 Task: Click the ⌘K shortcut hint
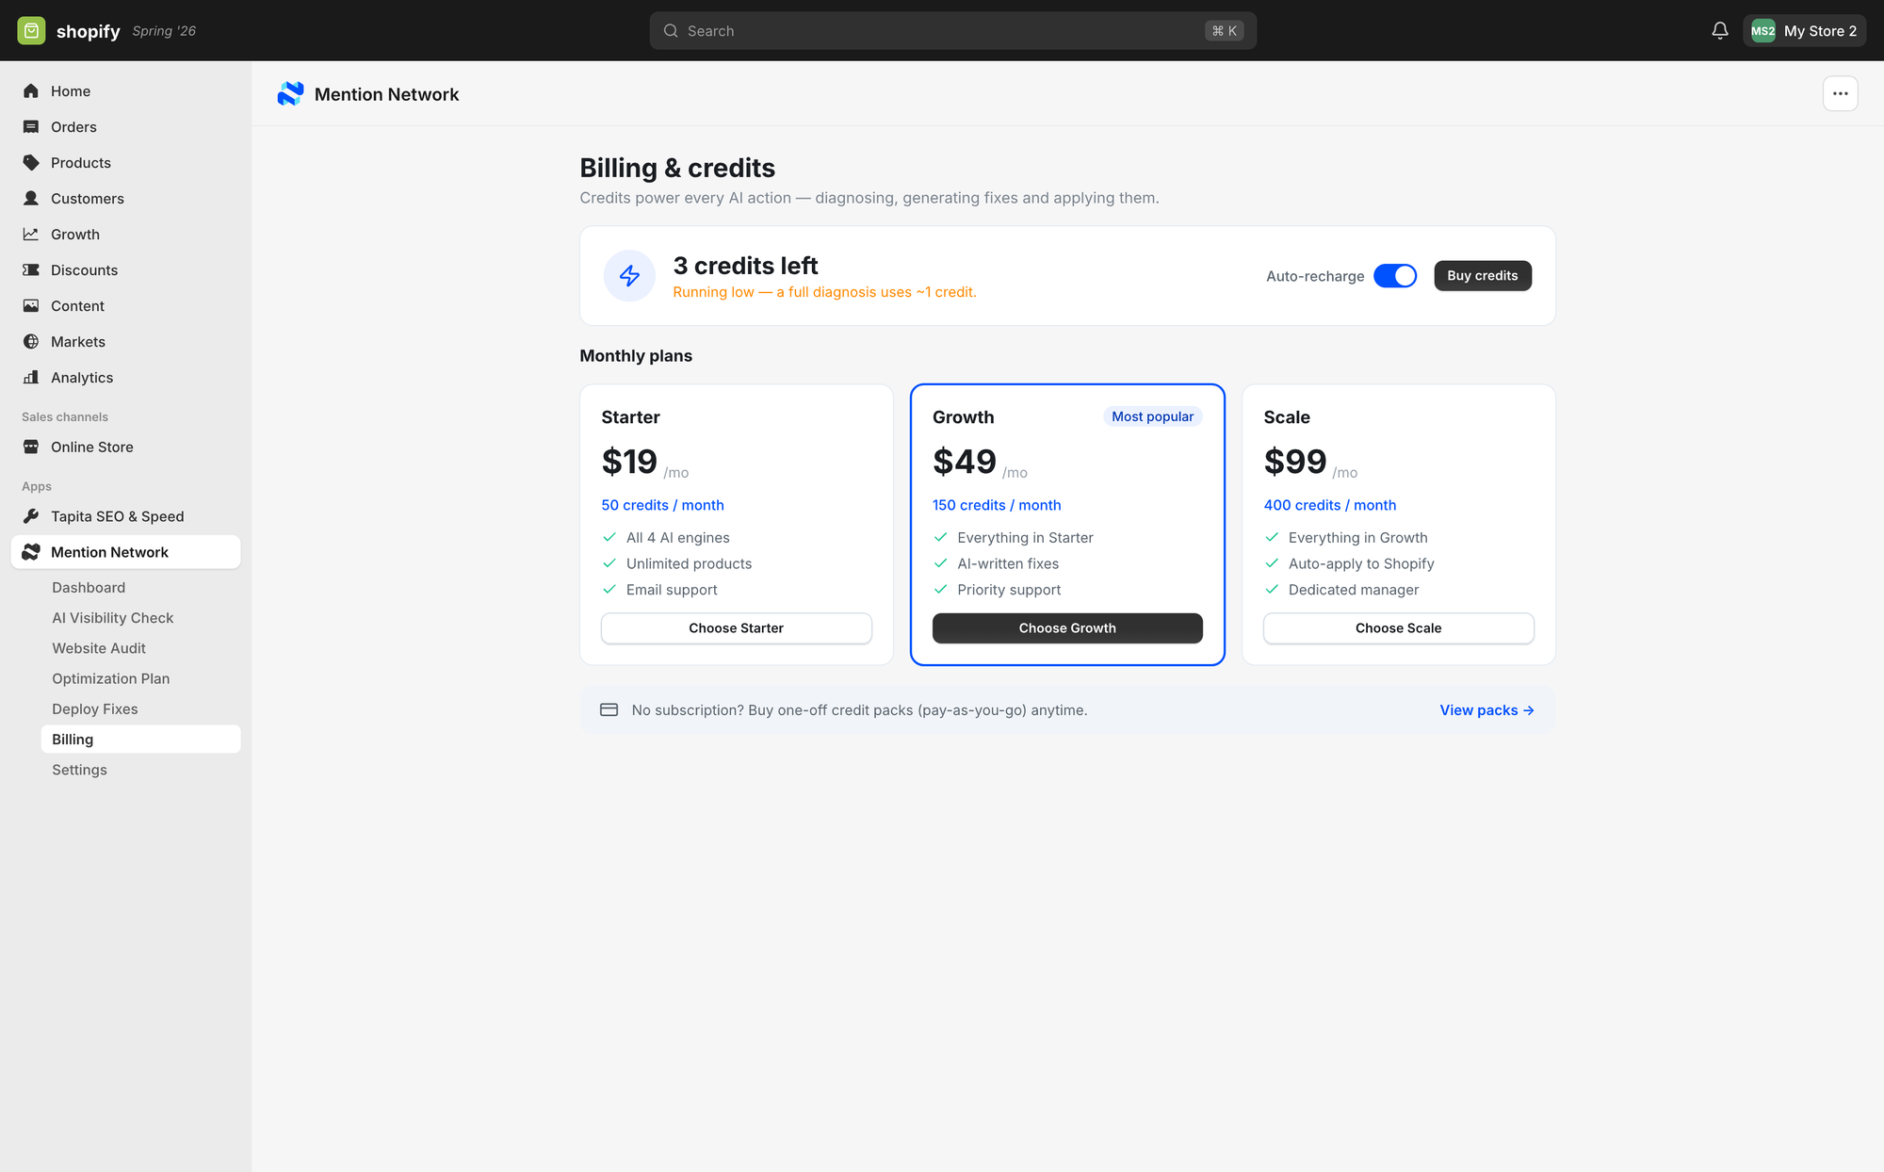pyautogui.click(x=1224, y=31)
